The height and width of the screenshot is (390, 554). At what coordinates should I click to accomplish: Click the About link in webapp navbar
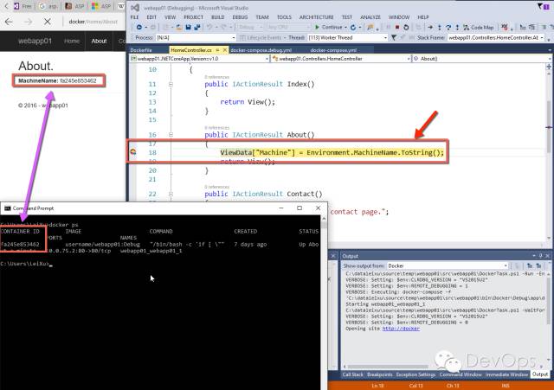tap(99, 41)
